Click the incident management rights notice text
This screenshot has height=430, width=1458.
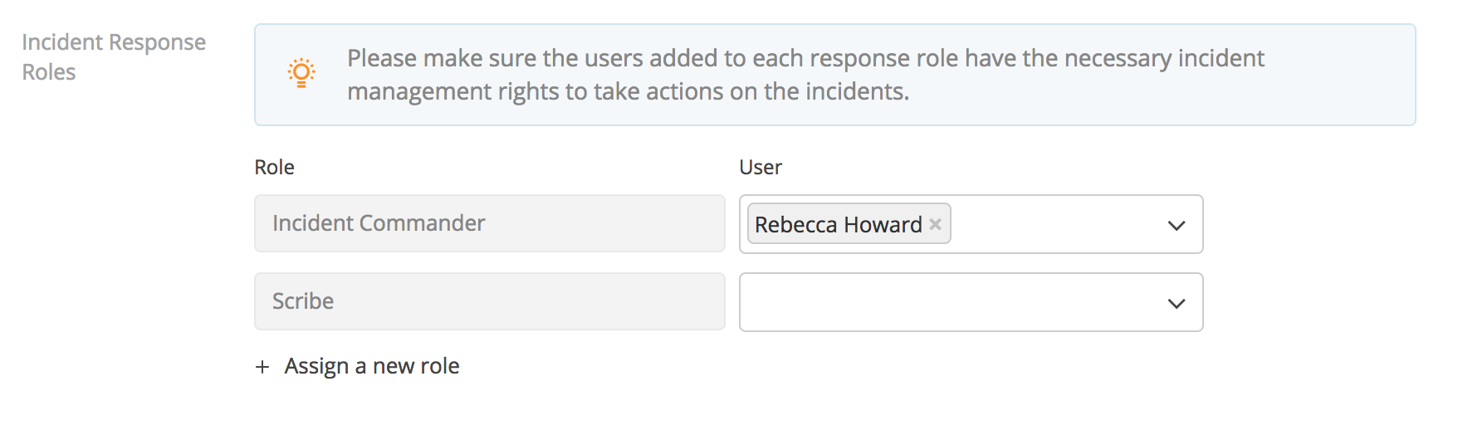(628, 91)
